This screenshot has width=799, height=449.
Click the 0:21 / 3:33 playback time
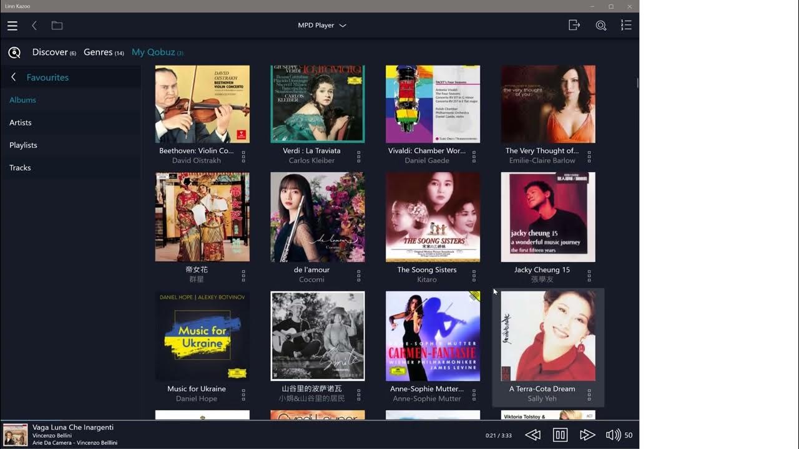click(499, 435)
